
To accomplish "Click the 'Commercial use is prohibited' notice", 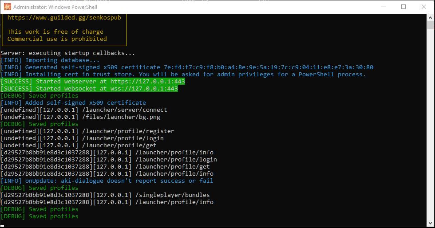I will (x=57, y=39).
